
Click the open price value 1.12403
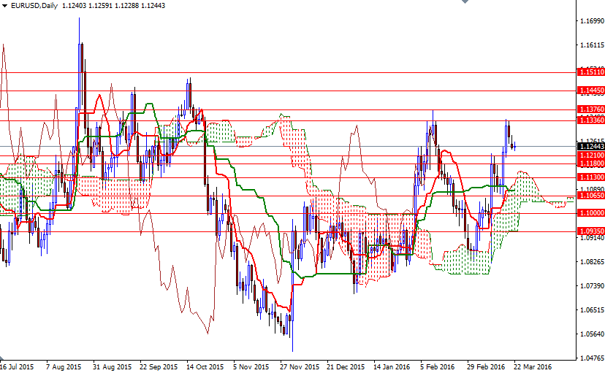(x=75, y=6)
